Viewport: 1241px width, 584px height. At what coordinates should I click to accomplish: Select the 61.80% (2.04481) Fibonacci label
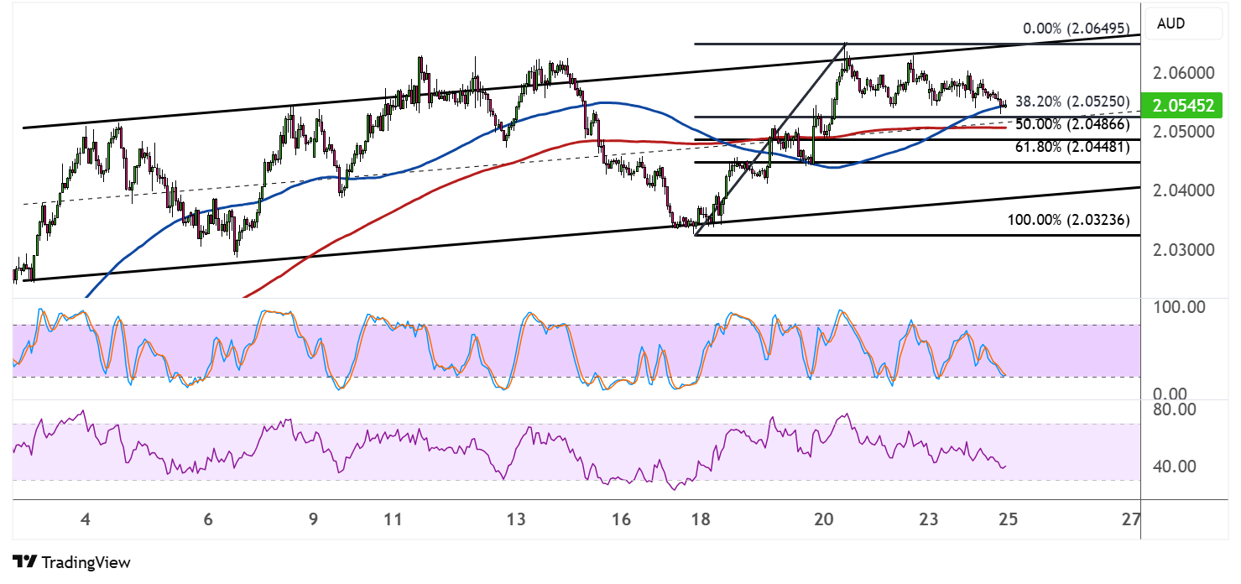[1072, 147]
